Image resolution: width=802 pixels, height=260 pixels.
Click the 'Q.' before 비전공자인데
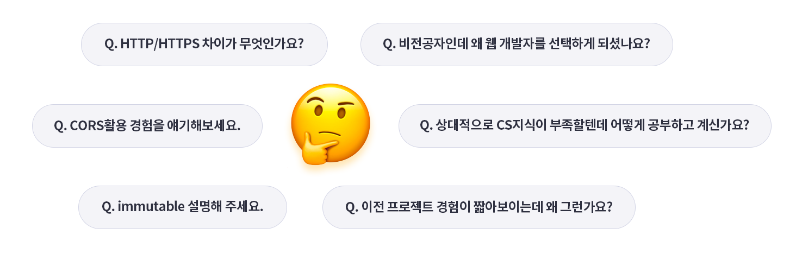[389, 44]
